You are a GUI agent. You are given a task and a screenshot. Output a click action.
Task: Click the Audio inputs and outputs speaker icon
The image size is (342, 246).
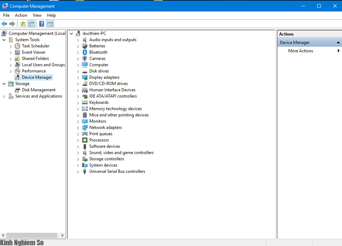click(85, 40)
